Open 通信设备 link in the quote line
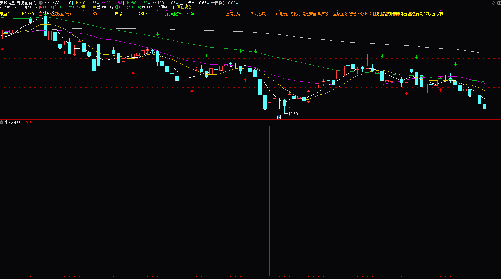The image size is (501, 279). click(x=184, y=7)
